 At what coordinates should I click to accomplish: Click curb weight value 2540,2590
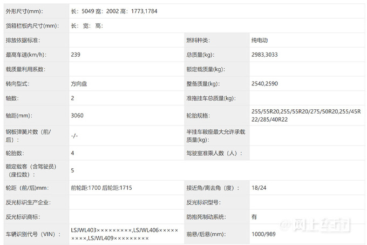(264, 84)
